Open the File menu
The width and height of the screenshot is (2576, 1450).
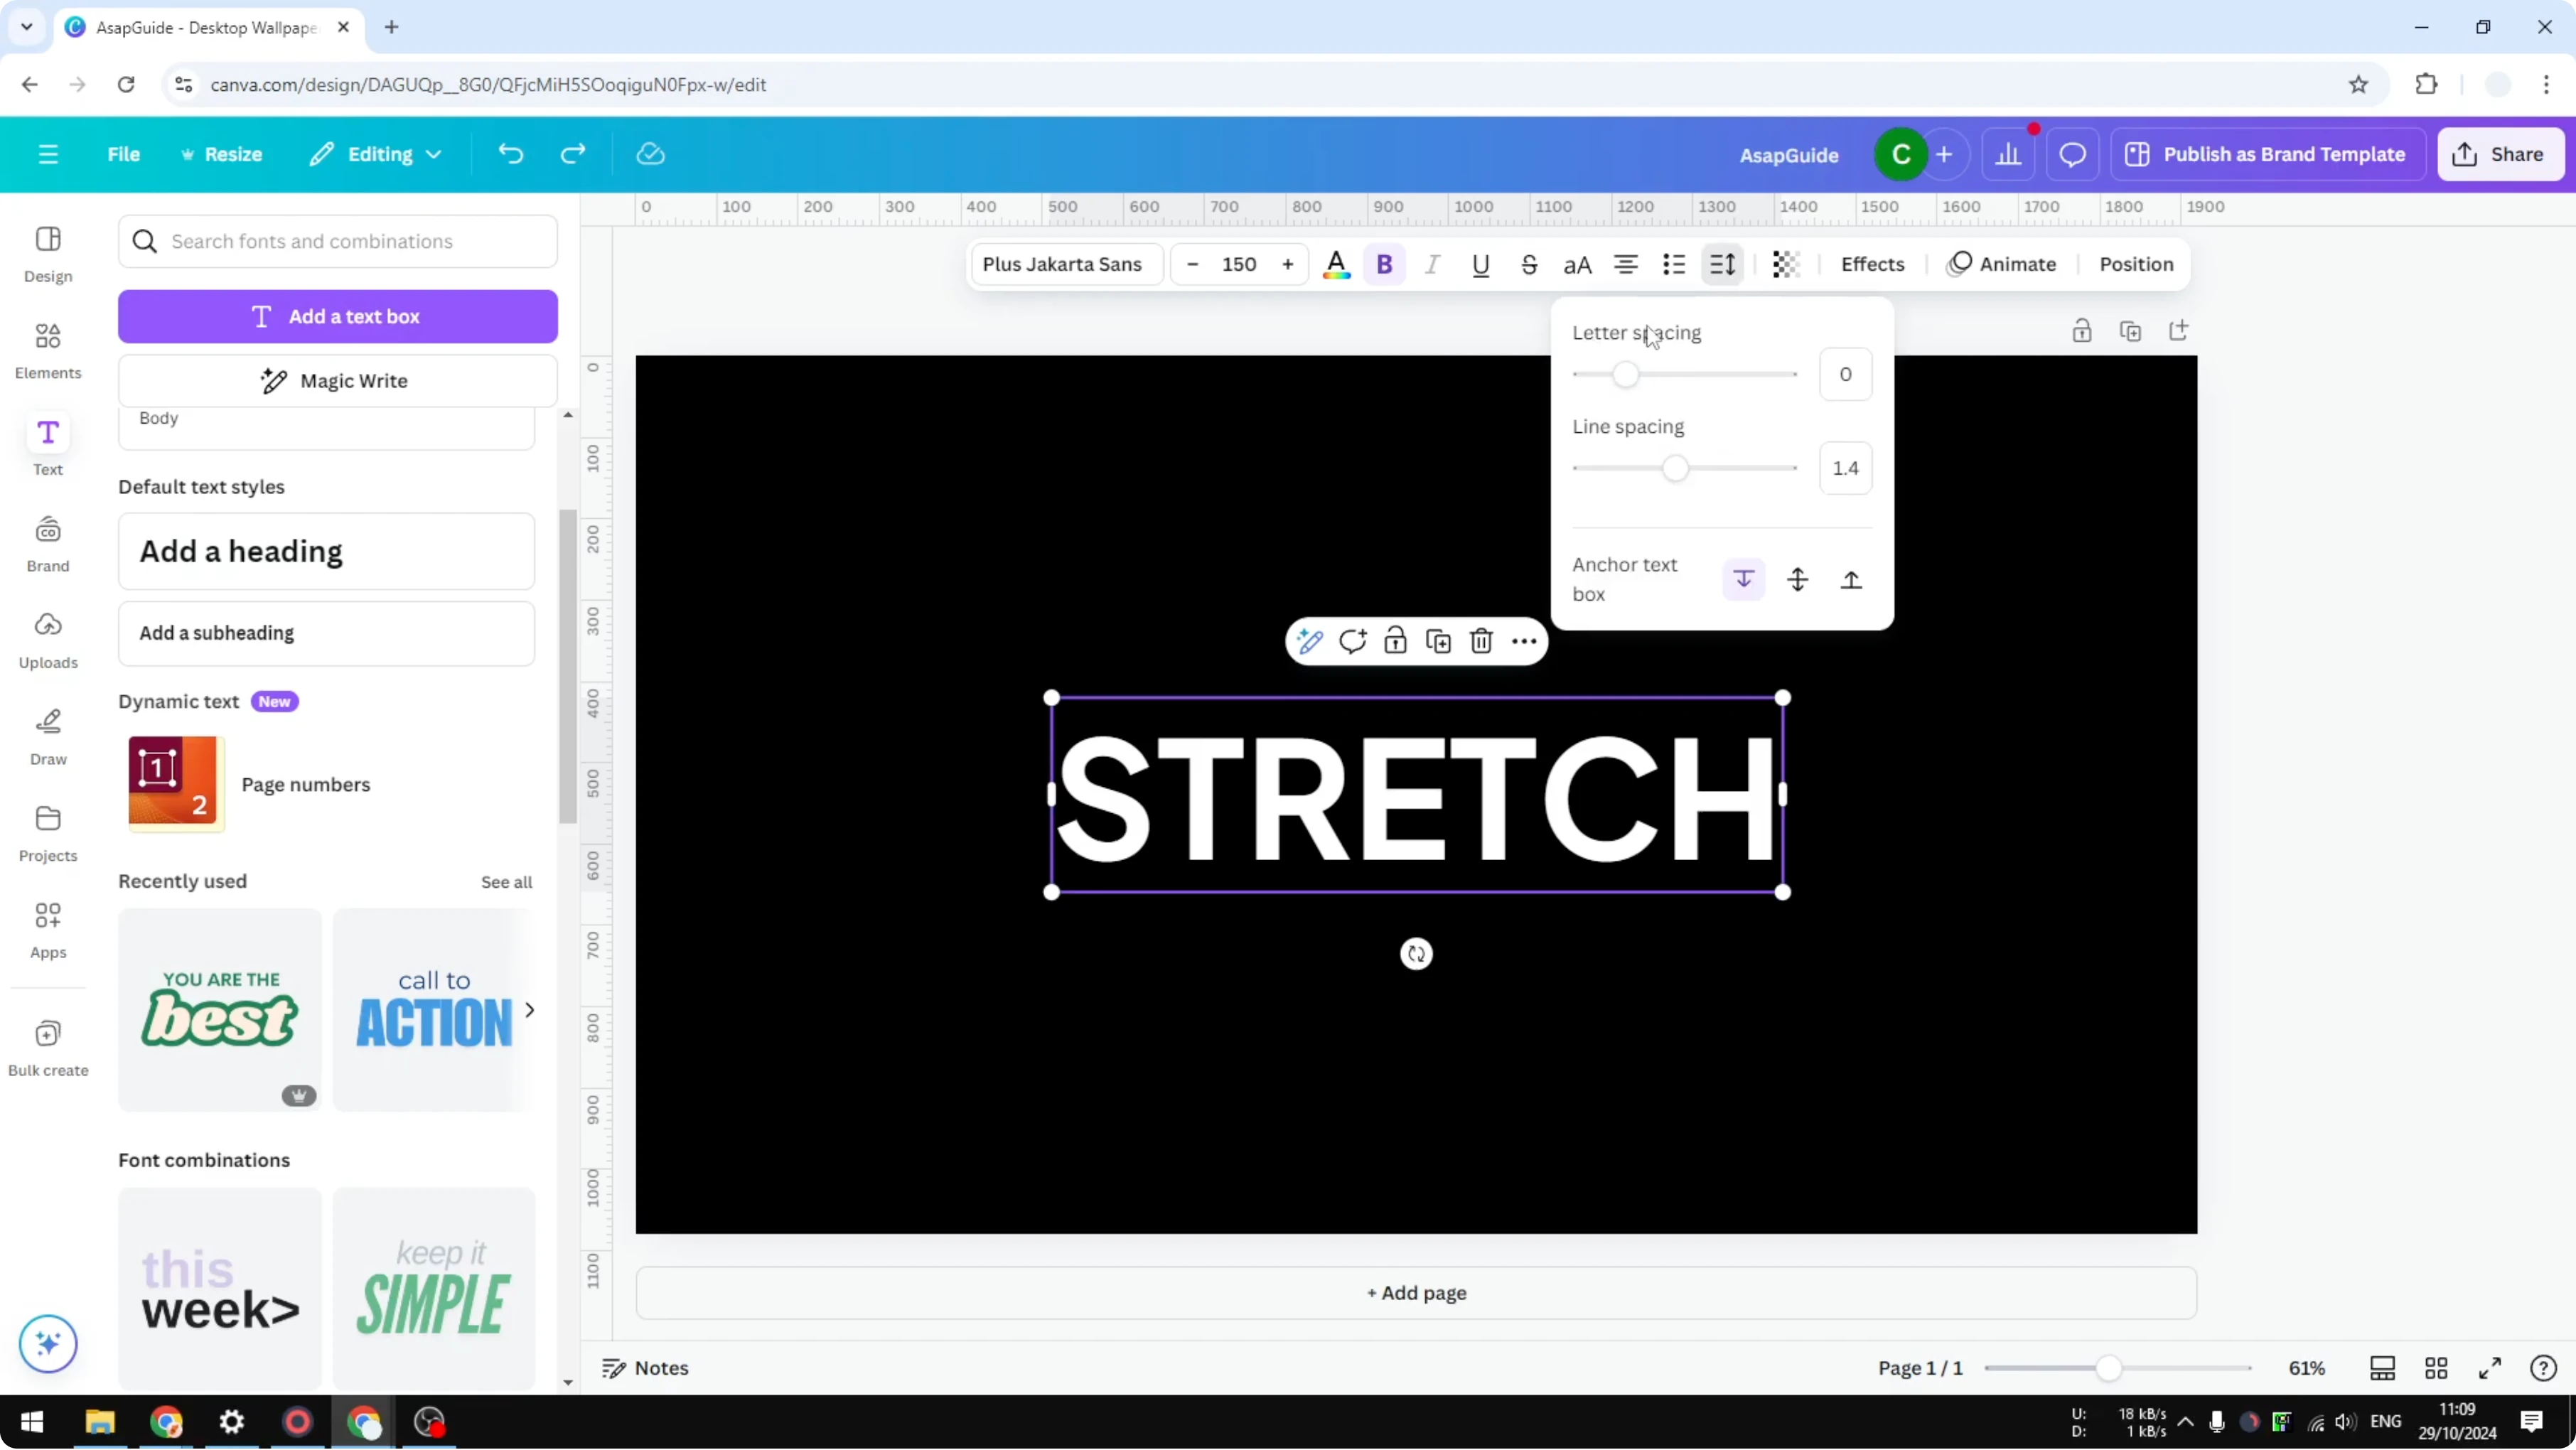(x=124, y=154)
